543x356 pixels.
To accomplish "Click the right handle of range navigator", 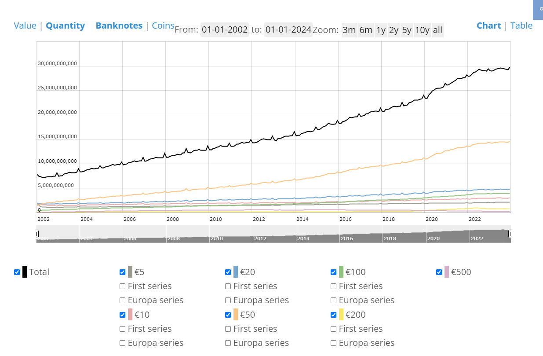I will (x=510, y=234).
